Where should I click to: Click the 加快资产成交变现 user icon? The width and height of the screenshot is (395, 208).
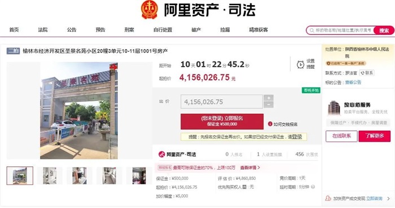point(328,198)
